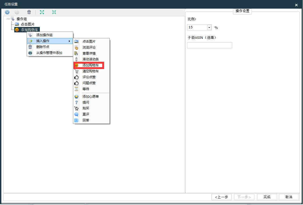The height and width of the screenshot is (205, 303).
Task: Select 等待 from the submenu
Action: [91, 89]
